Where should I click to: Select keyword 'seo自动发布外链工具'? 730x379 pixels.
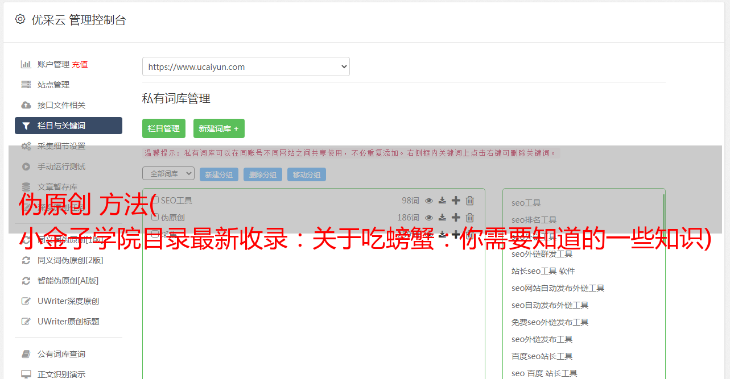550,305
